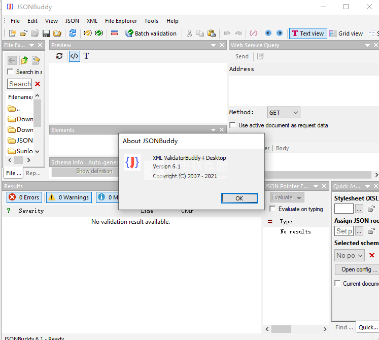This screenshot has width=379, height=340.
Task: Click the orange check well-formed icon
Action: [88, 33]
